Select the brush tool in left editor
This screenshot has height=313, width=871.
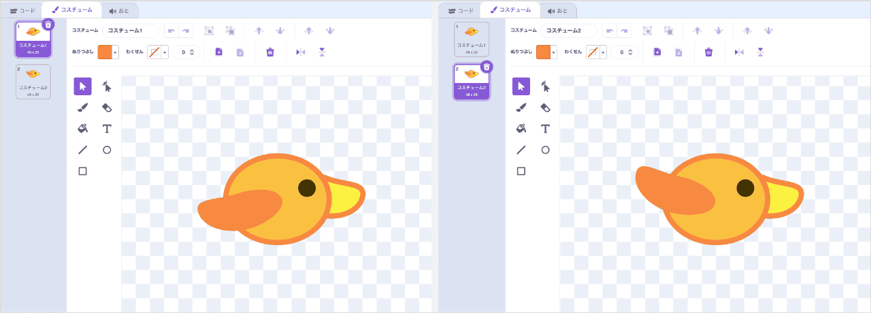(x=83, y=107)
